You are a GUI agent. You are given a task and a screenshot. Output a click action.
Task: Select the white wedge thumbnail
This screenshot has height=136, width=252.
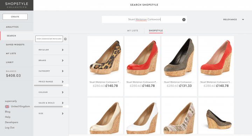tap(142, 118)
